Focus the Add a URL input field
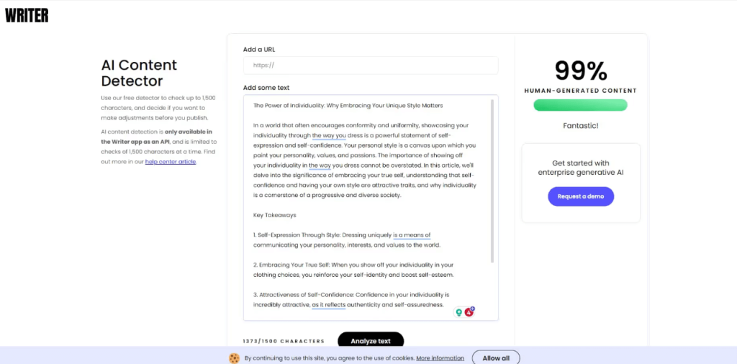 [371, 65]
